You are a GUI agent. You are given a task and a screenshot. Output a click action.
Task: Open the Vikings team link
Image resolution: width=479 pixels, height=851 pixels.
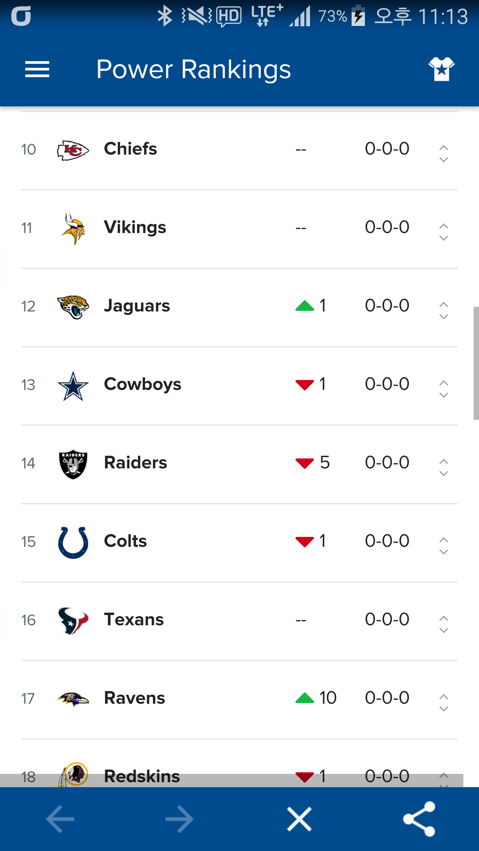tap(135, 228)
